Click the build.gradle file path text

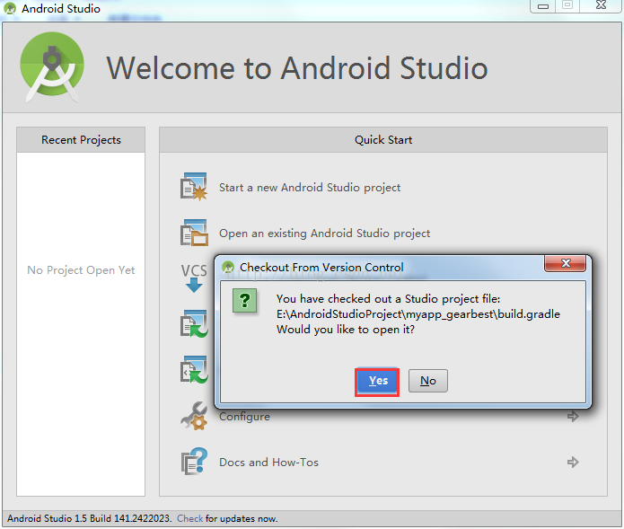coord(418,314)
